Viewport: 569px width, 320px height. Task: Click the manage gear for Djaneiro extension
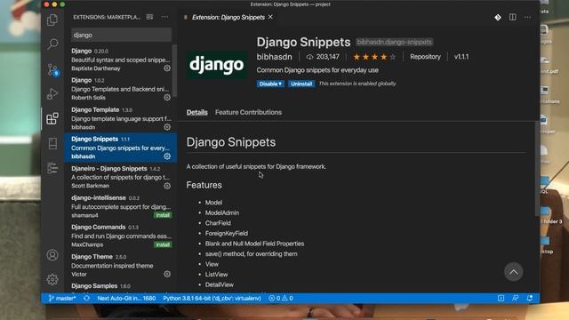click(x=167, y=186)
